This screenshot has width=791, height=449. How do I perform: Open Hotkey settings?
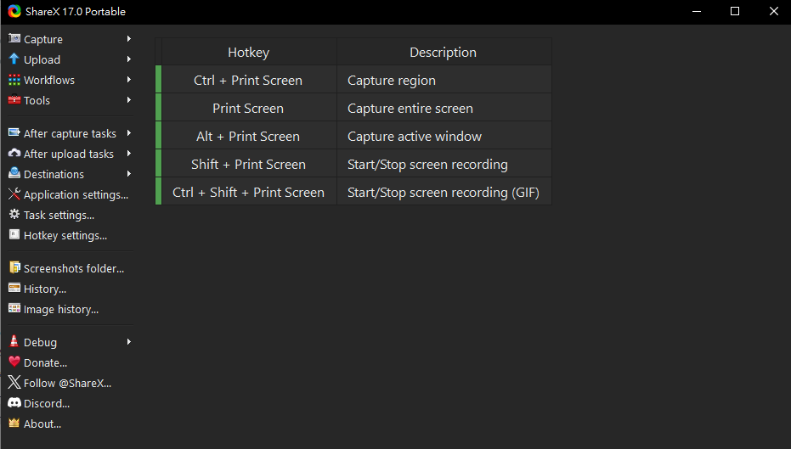coord(65,235)
